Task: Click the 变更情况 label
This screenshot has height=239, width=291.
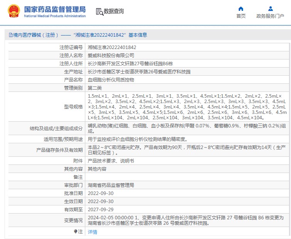Action: pos(73,220)
